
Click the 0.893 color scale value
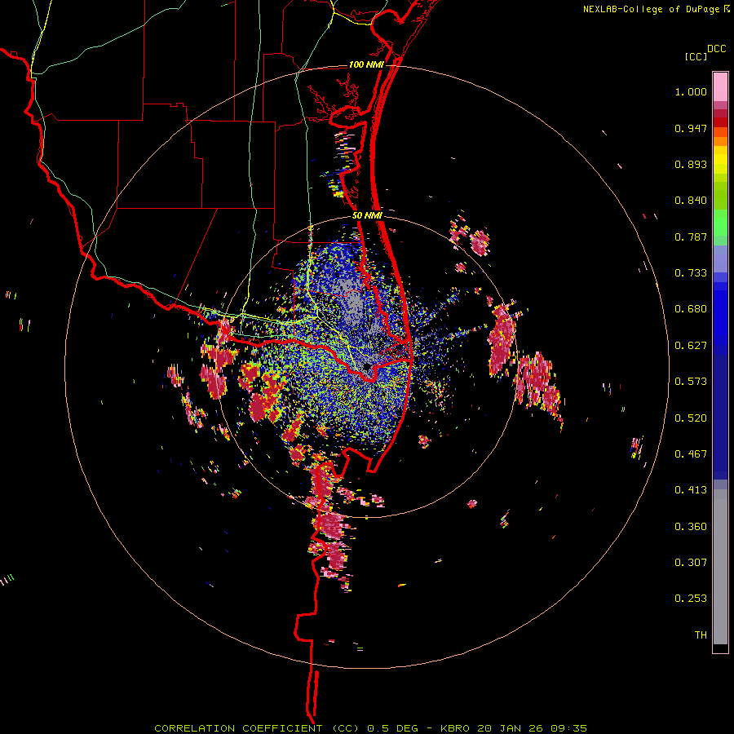[x=691, y=164]
